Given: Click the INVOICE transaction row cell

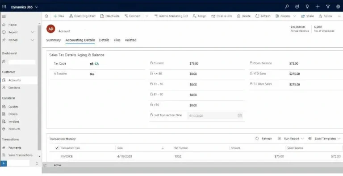Looking at the screenshot, I should click(x=67, y=156).
